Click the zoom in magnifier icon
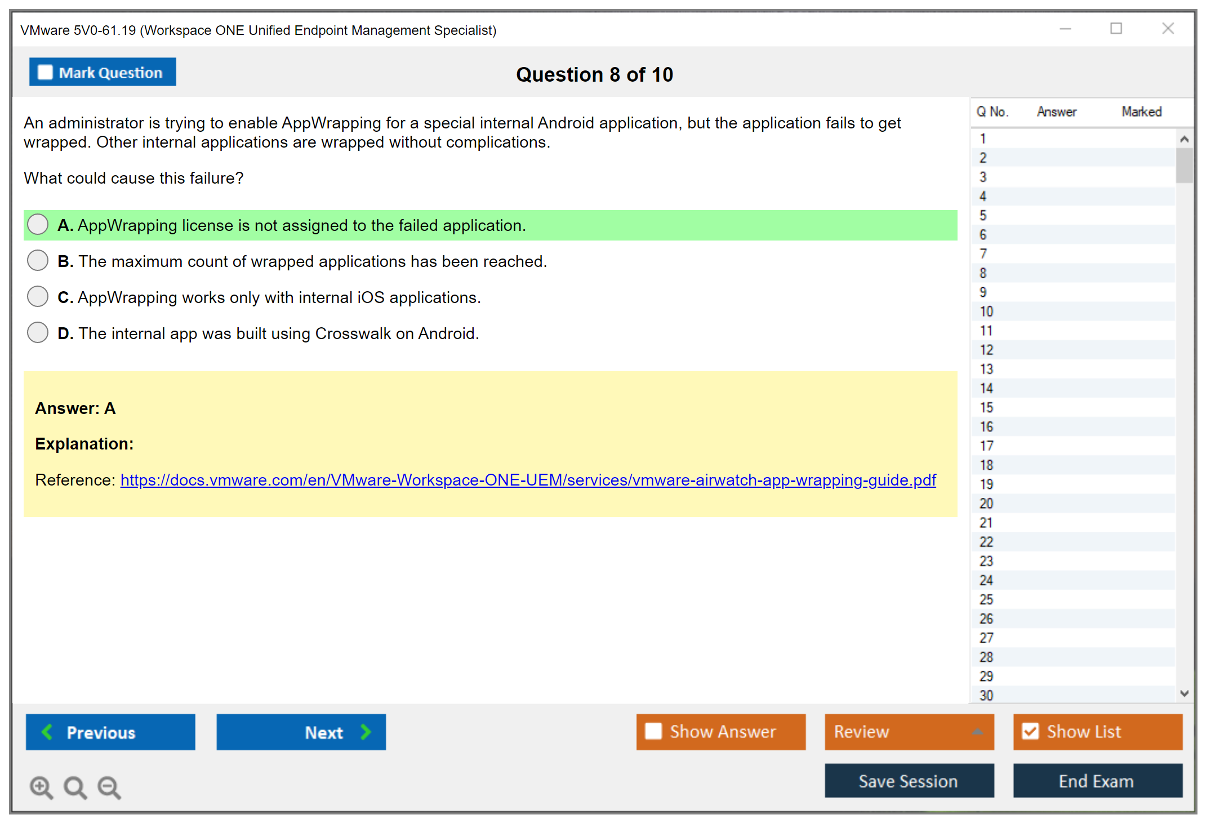Image resolution: width=1211 pixels, height=828 pixels. [x=41, y=787]
